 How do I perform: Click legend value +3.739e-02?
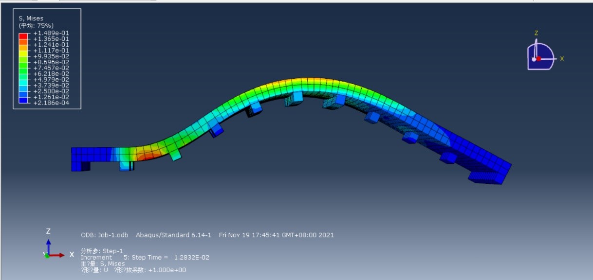tap(51, 86)
